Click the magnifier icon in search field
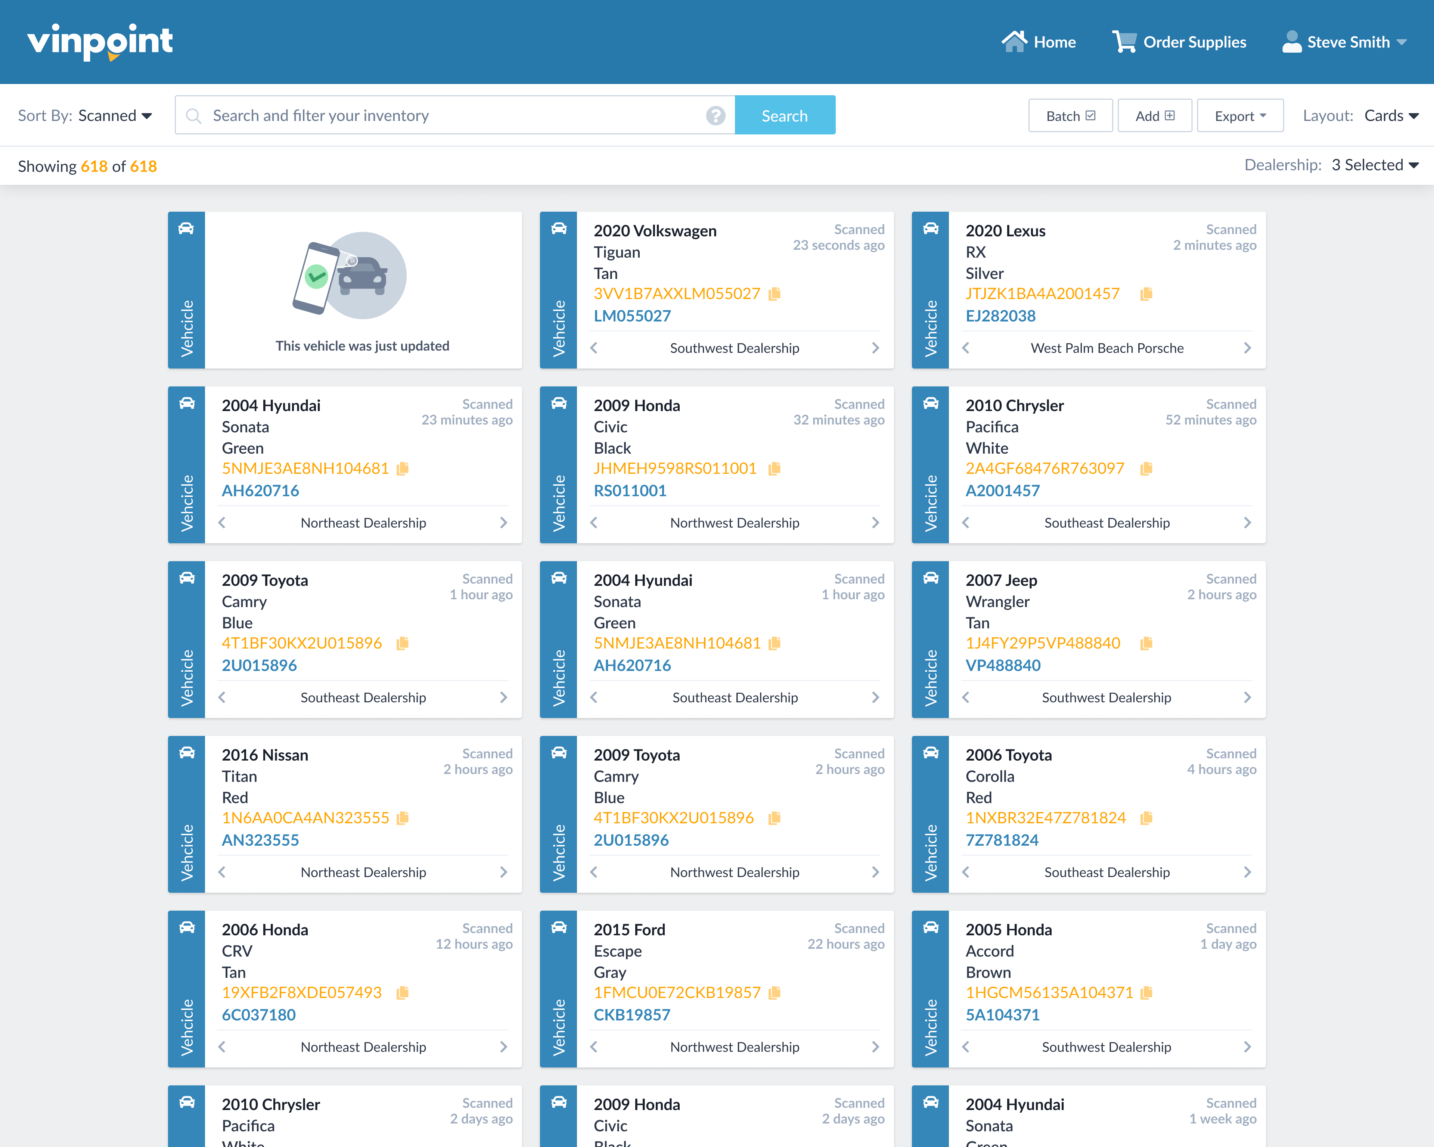 coord(193,116)
